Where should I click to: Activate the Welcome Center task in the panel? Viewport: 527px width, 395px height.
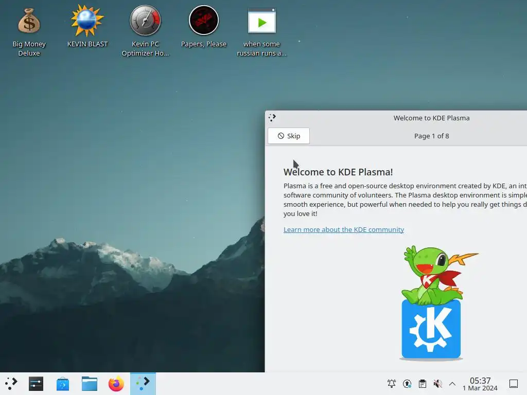[x=143, y=384]
